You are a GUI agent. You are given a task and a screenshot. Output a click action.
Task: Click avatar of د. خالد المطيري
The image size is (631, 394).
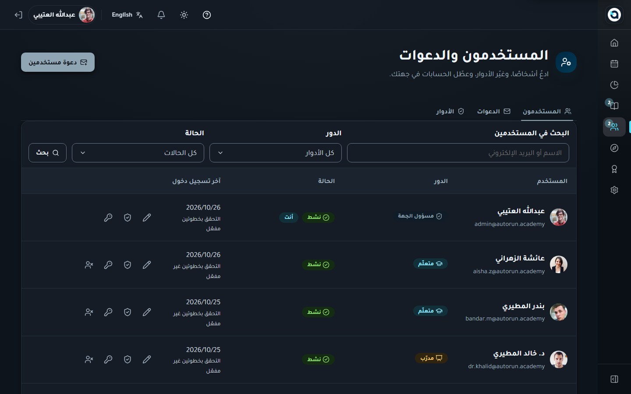pyautogui.click(x=559, y=359)
